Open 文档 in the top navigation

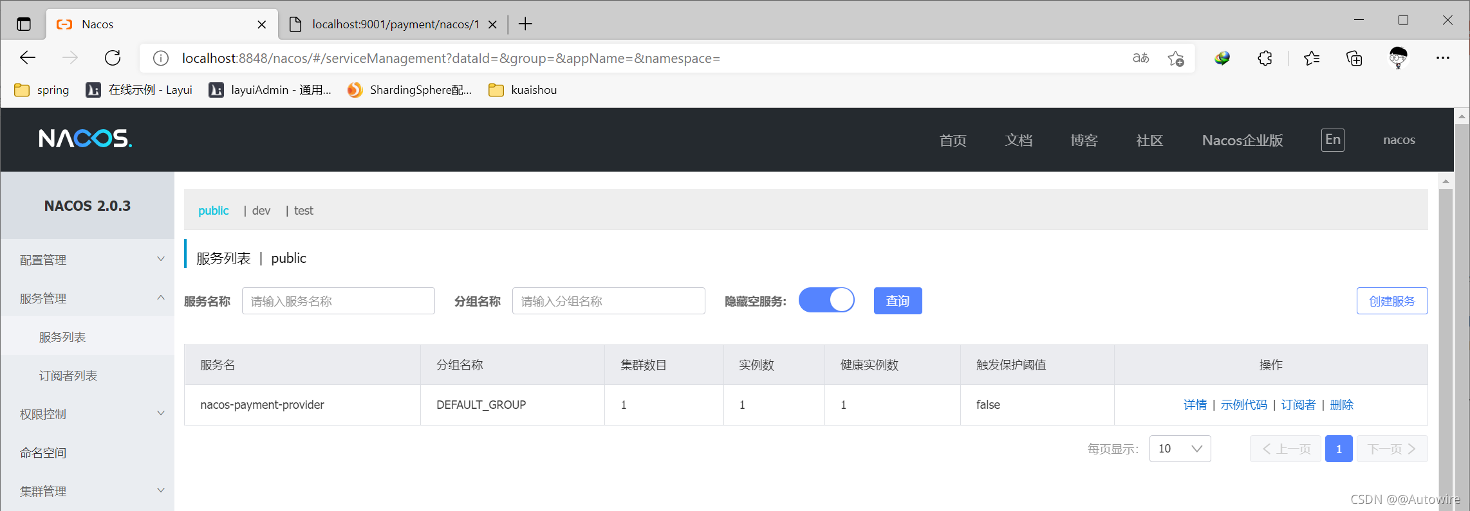click(1019, 140)
